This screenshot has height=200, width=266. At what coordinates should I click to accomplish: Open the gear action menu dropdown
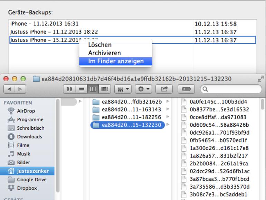coord(143,89)
